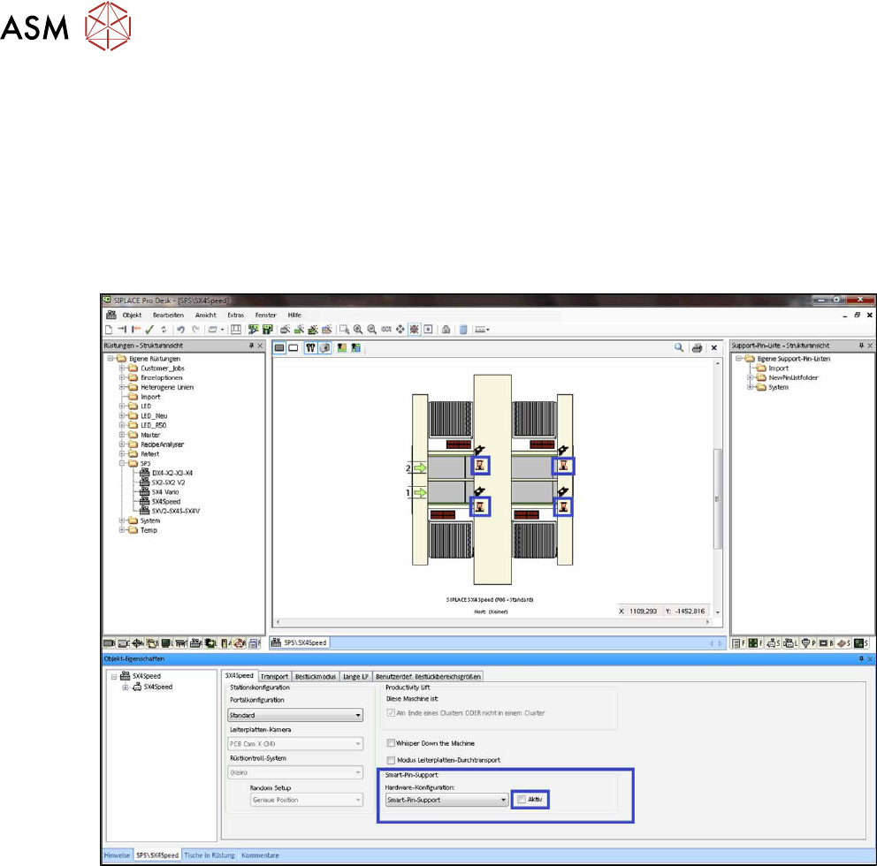The height and width of the screenshot is (866, 877).
Task: Click the search magnifier in the view toolbar
Action: (679, 348)
